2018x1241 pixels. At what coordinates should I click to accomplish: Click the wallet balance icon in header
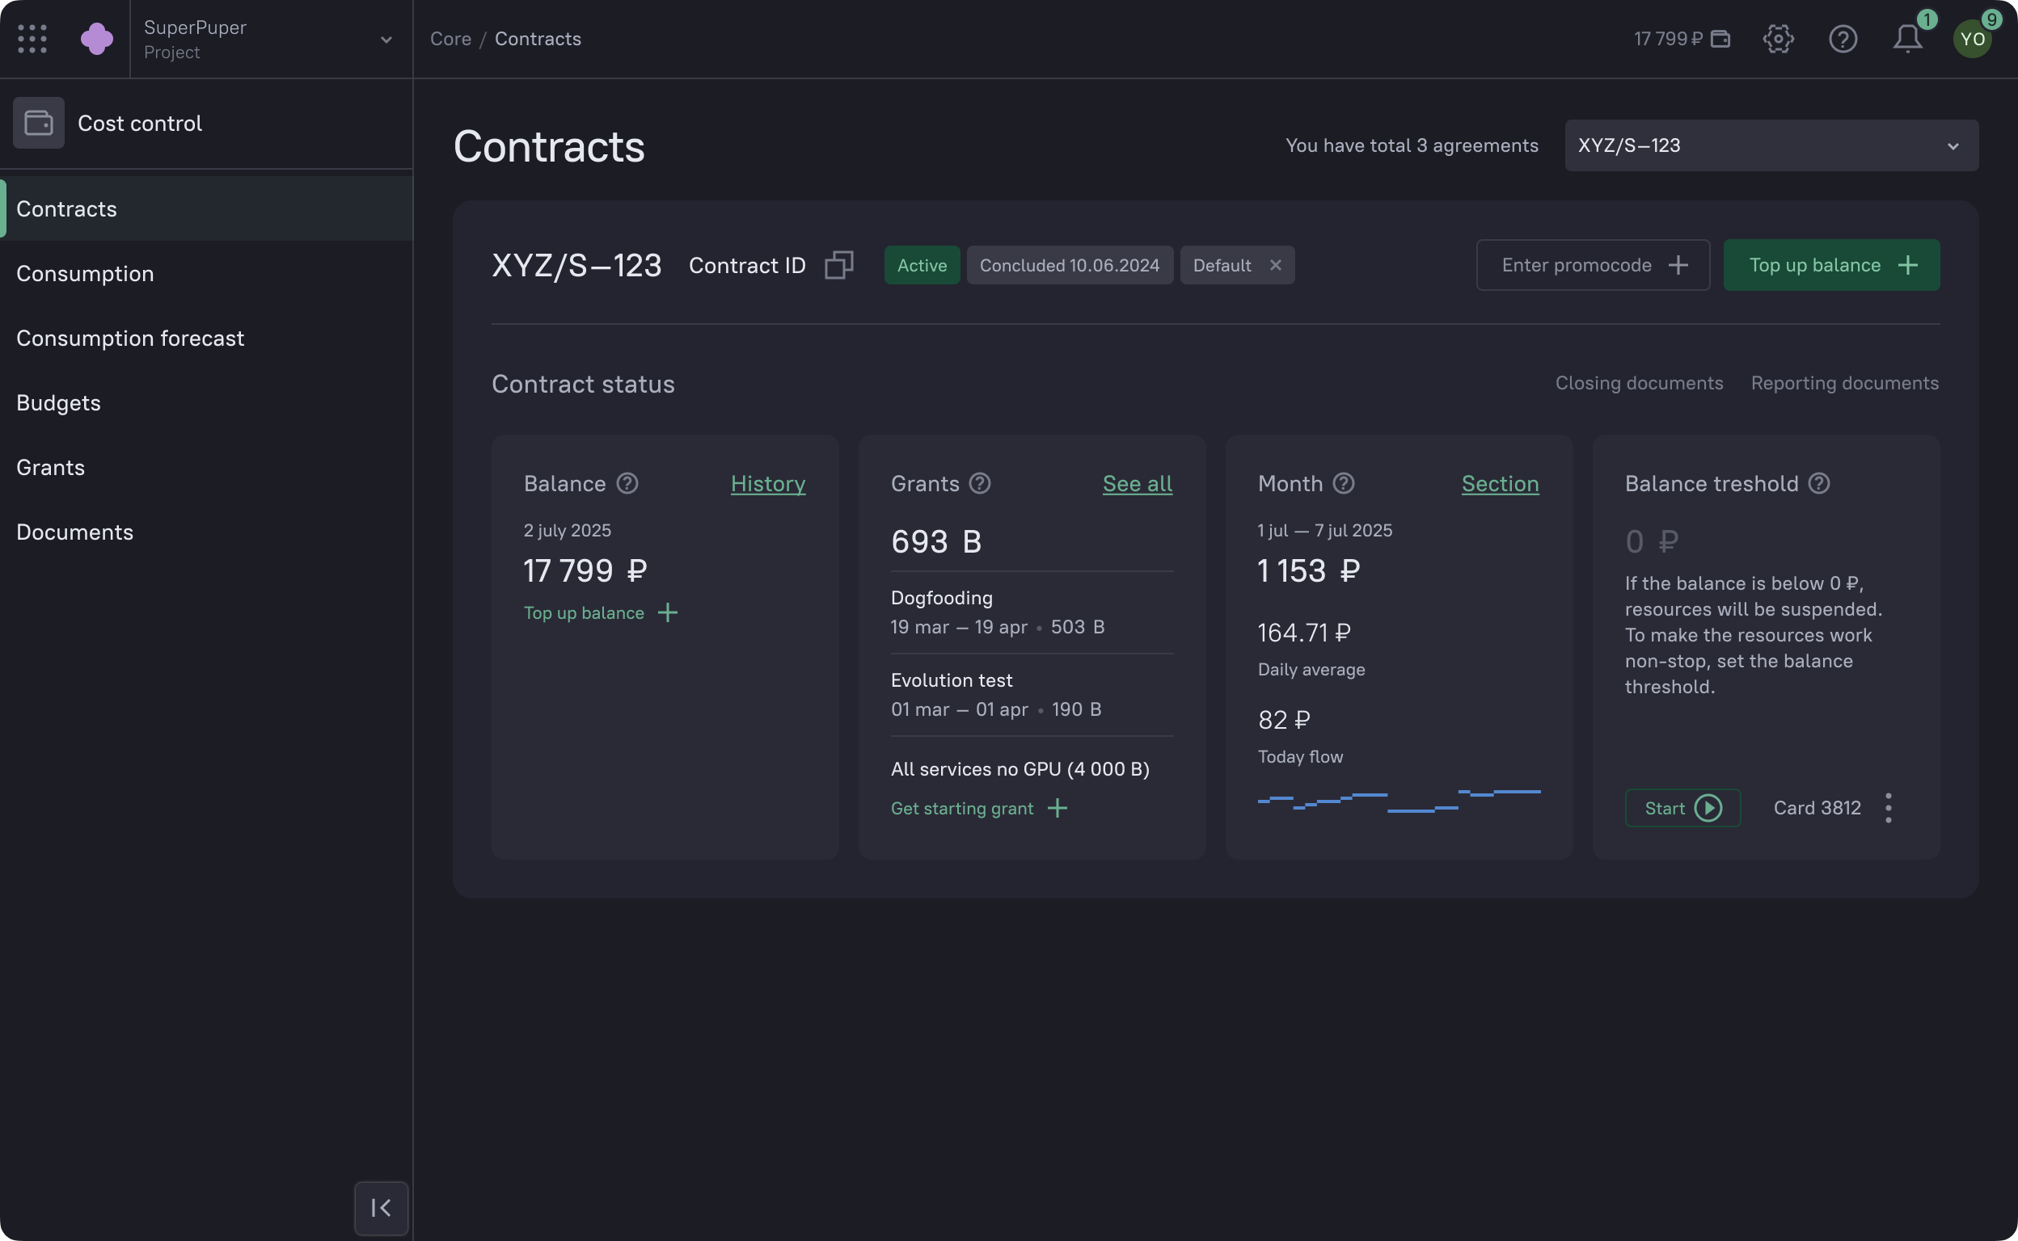1720,39
